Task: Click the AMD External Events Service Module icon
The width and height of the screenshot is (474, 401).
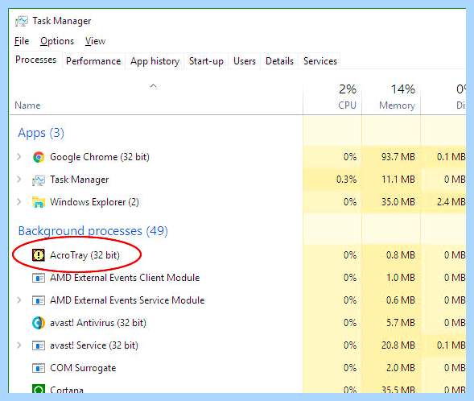Action: (x=39, y=300)
